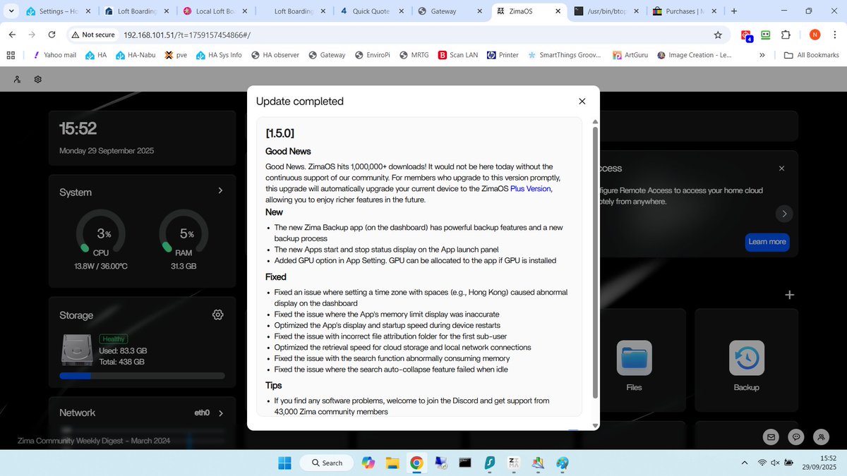
Task: Open the community members icon
Action: 821,437
